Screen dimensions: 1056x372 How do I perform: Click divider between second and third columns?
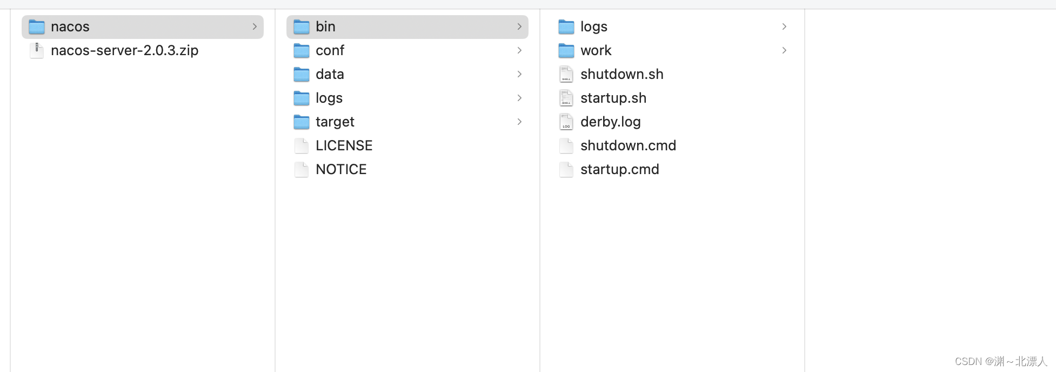(540, 216)
